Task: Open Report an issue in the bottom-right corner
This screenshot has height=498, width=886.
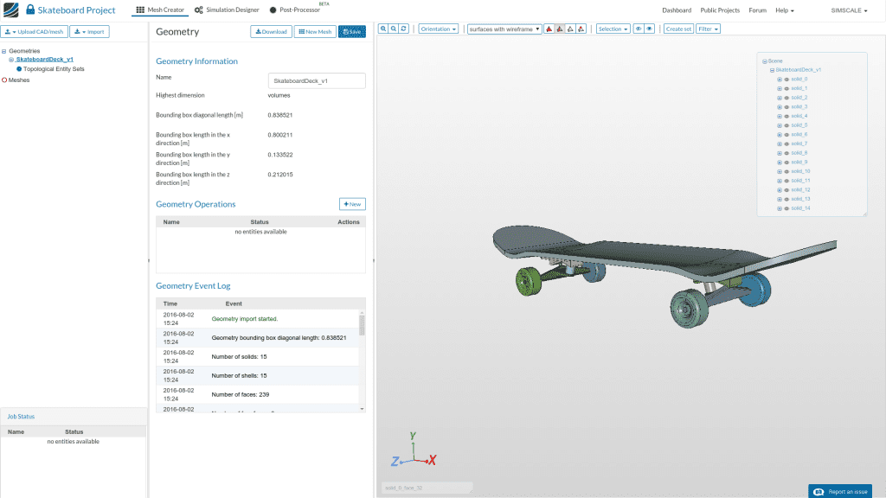Action: point(841,490)
